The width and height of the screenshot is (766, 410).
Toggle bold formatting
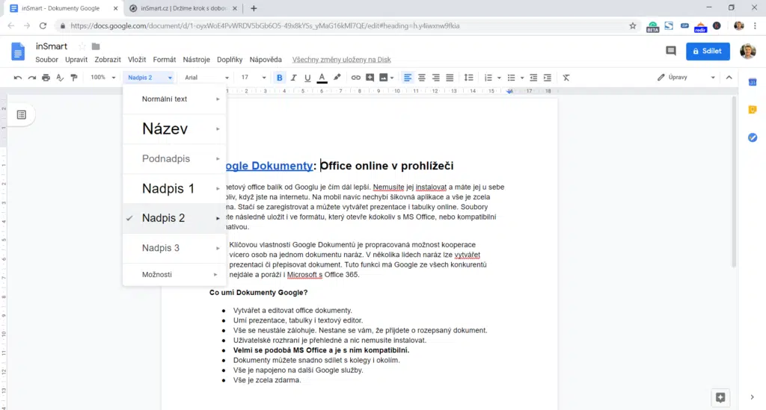tap(280, 78)
